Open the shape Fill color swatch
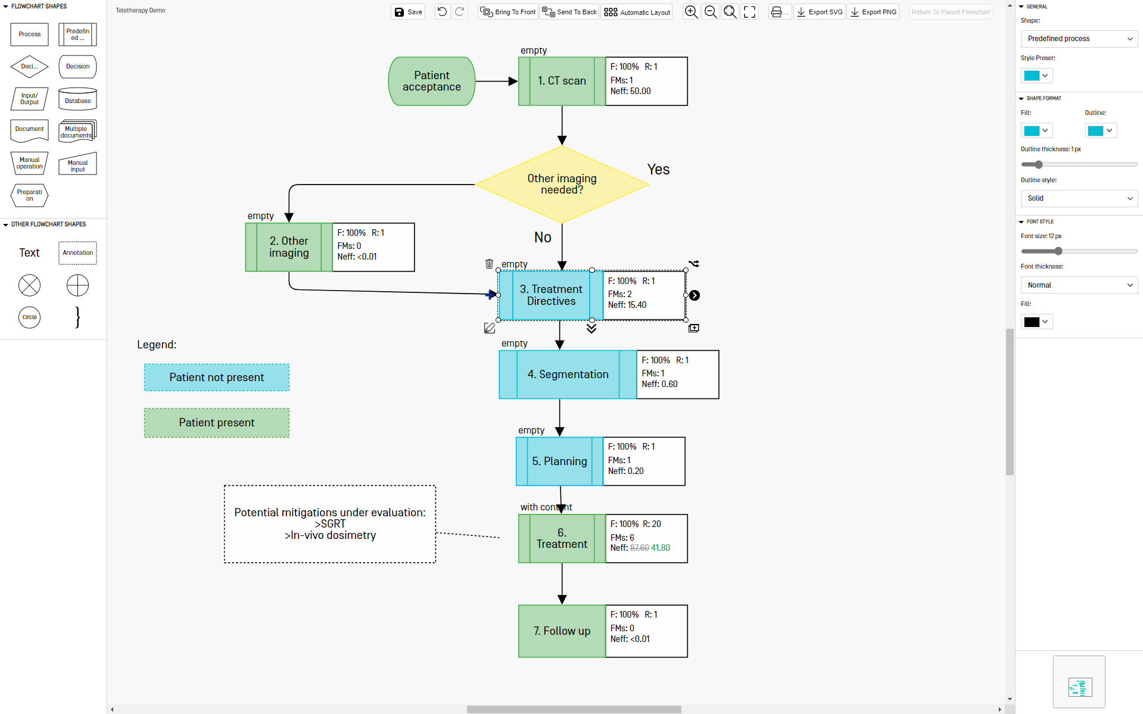 coord(1036,130)
